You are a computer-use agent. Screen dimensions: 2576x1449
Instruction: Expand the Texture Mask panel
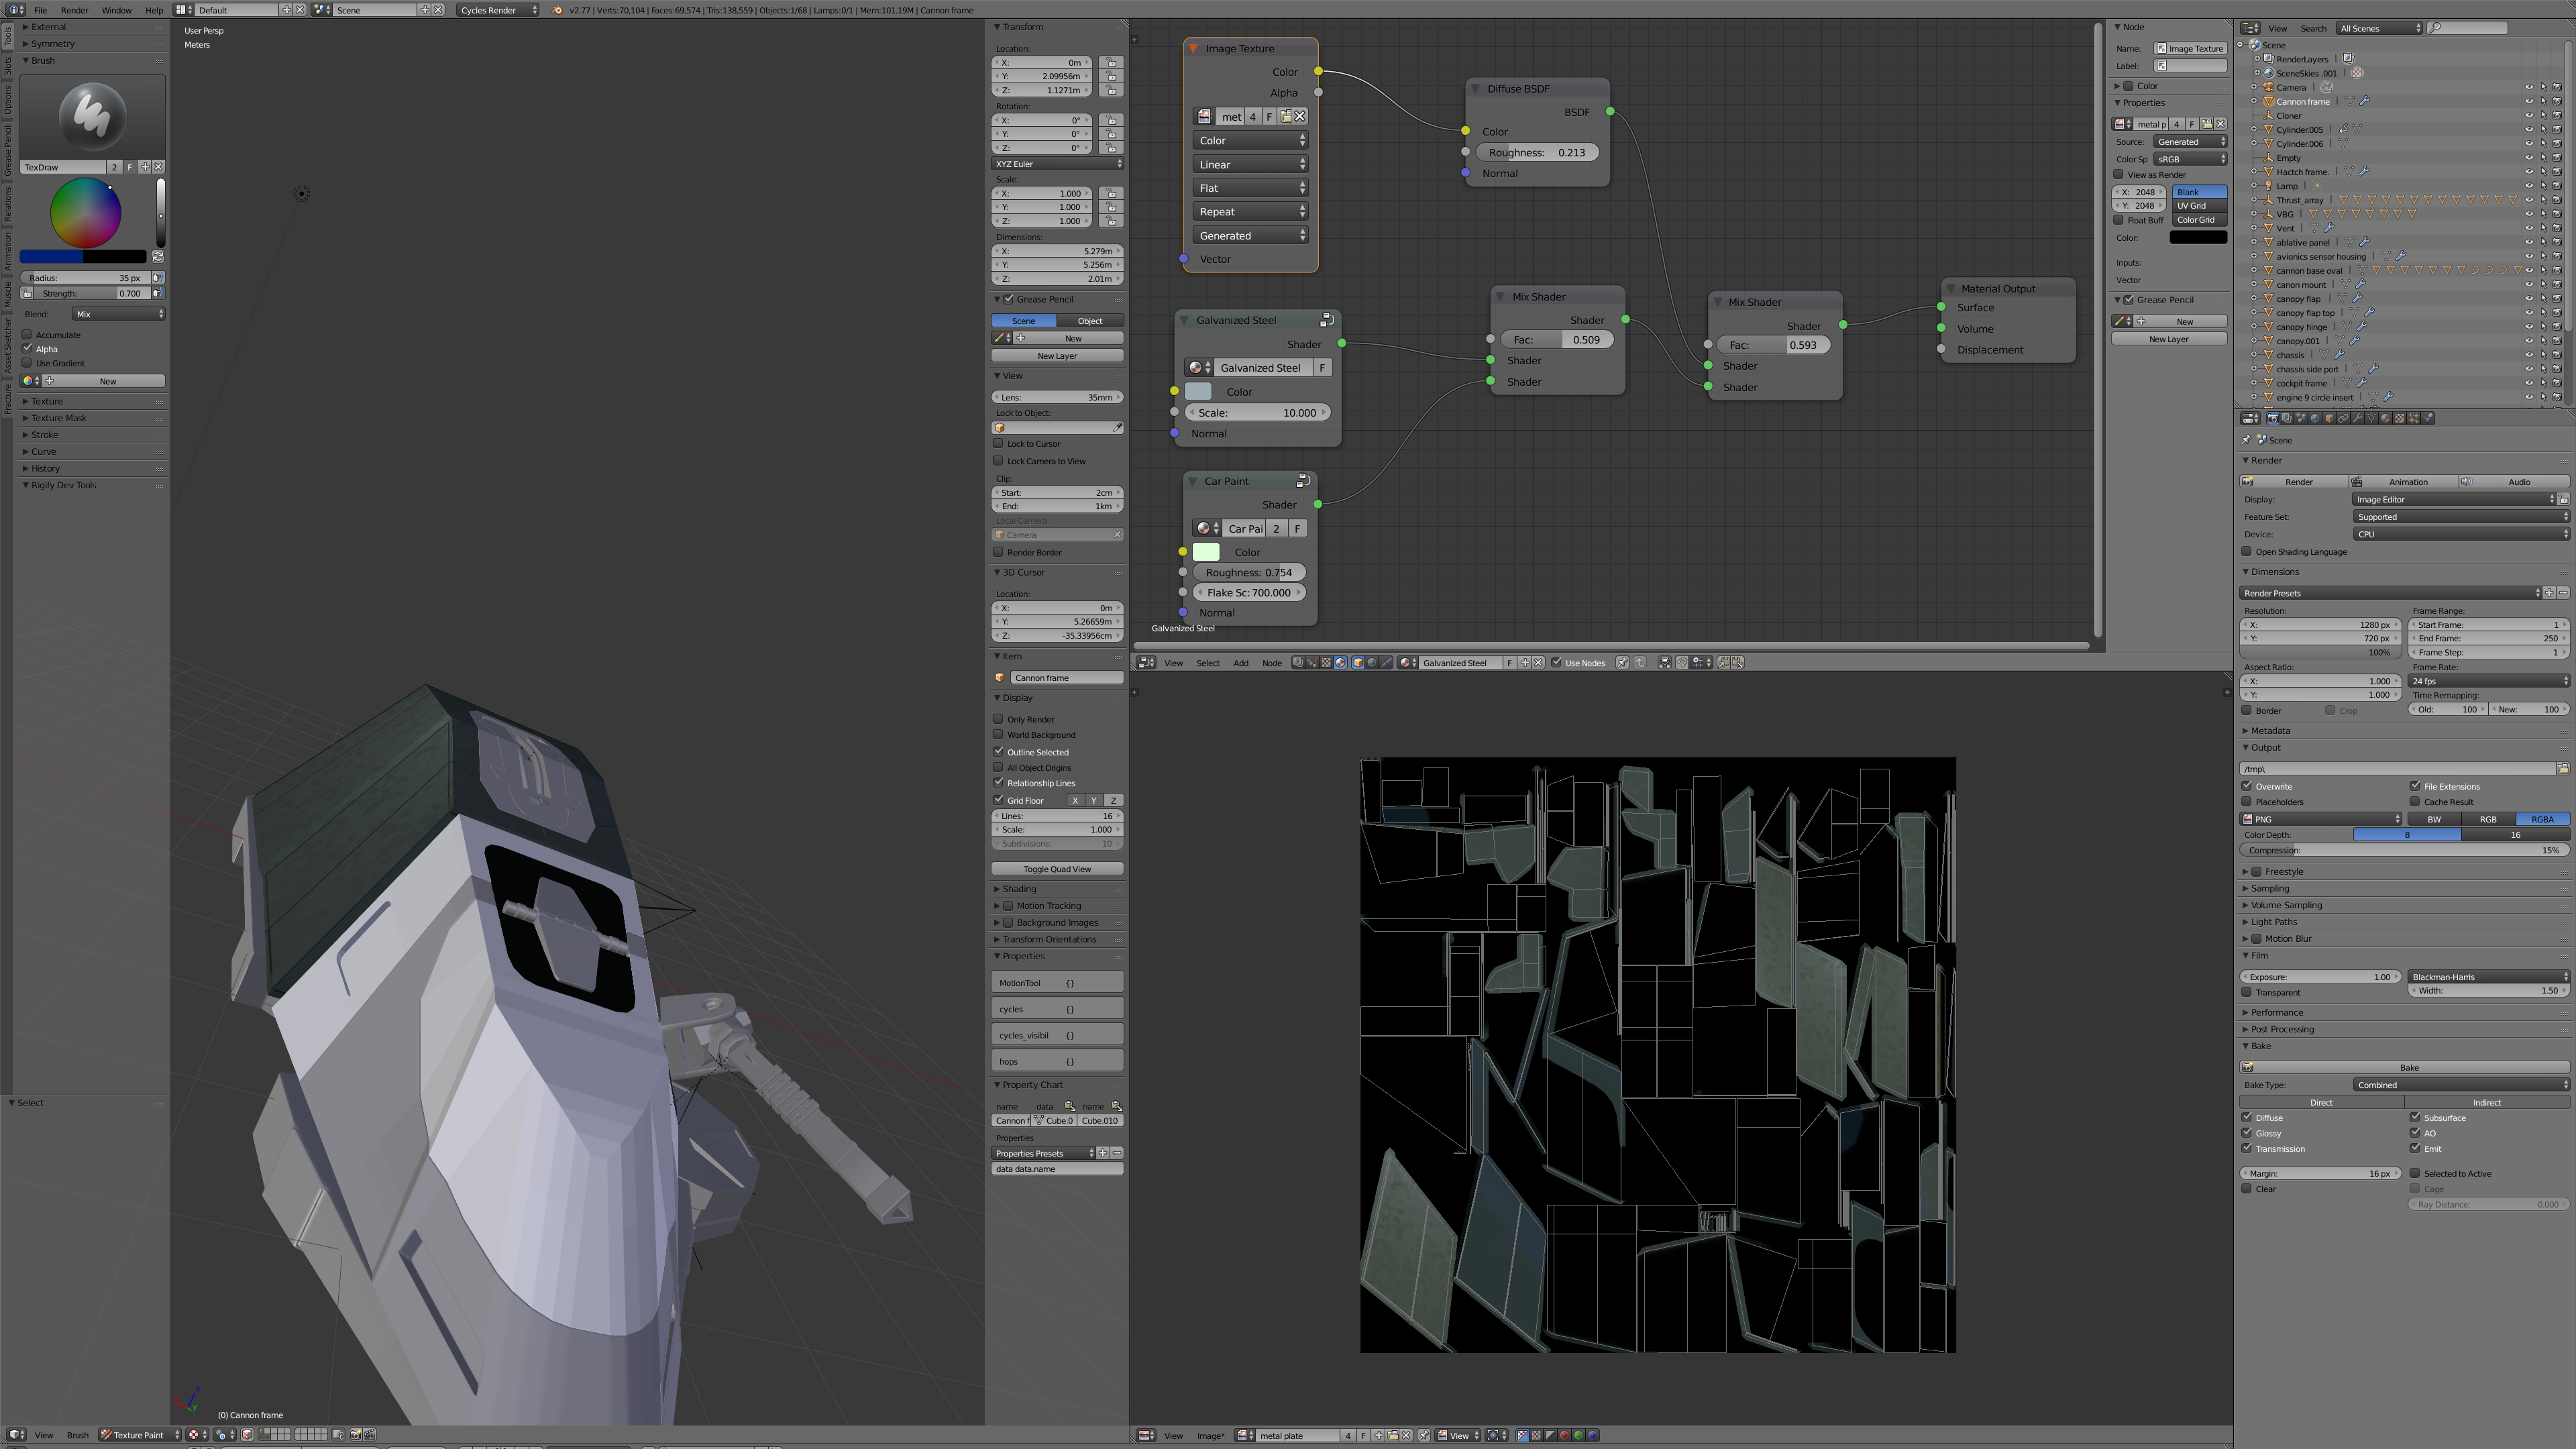[x=59, y=418]
